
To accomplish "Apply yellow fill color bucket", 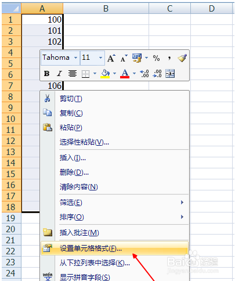I will [105, 74].
